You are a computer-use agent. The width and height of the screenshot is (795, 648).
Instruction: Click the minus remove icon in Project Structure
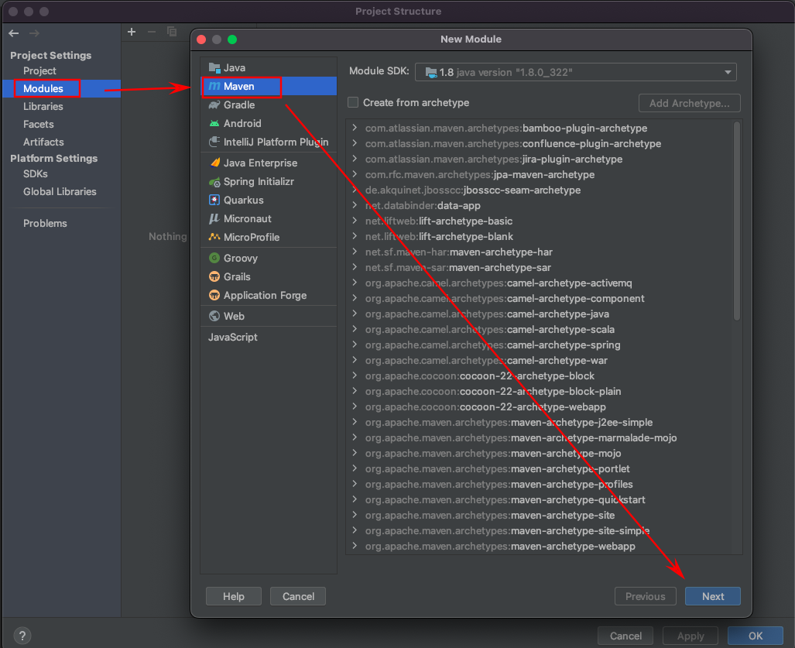(152, 32)
